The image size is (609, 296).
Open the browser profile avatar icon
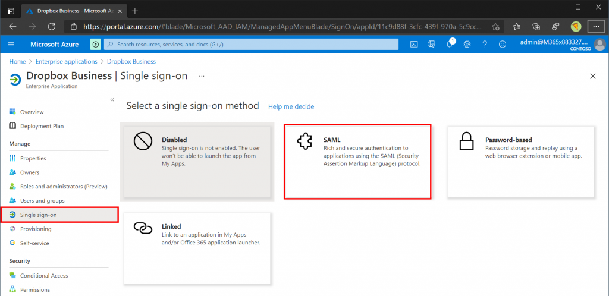coord(576,26)
